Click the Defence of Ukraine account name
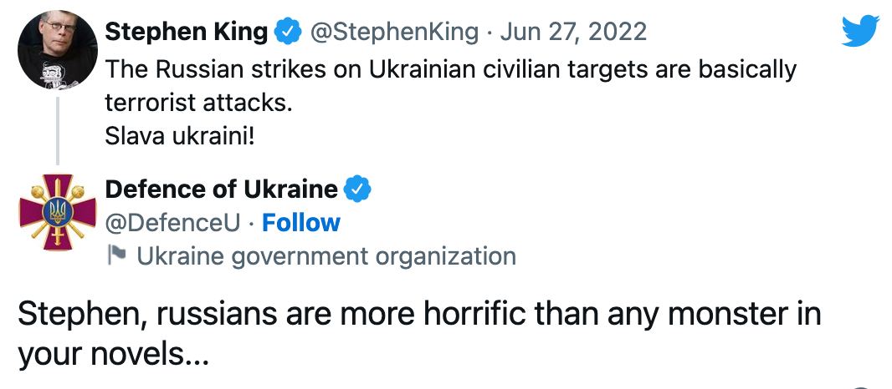Screen dimensions: 892x389 point(221,189)
